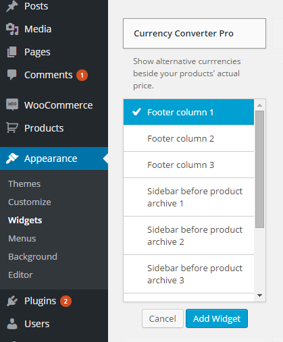Select Footer column 2 widget area
This screenshot has width=283, height=342.
[x=188, y=138]
